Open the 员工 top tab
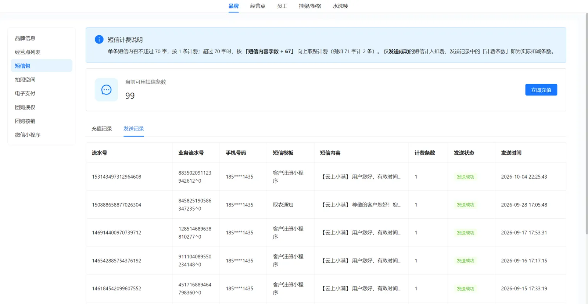Image resolution: width=588 pixels, height=304 pixels. point(282,6)
